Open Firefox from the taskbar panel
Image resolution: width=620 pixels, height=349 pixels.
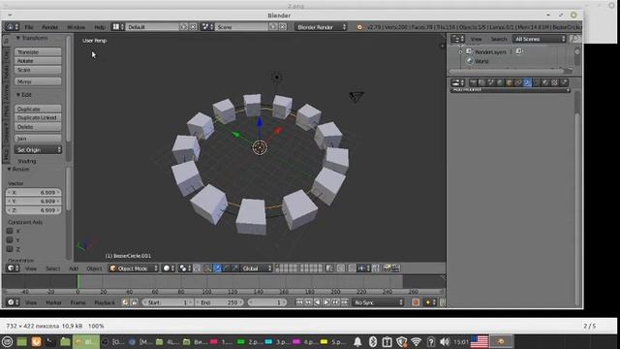coord(36,341)
